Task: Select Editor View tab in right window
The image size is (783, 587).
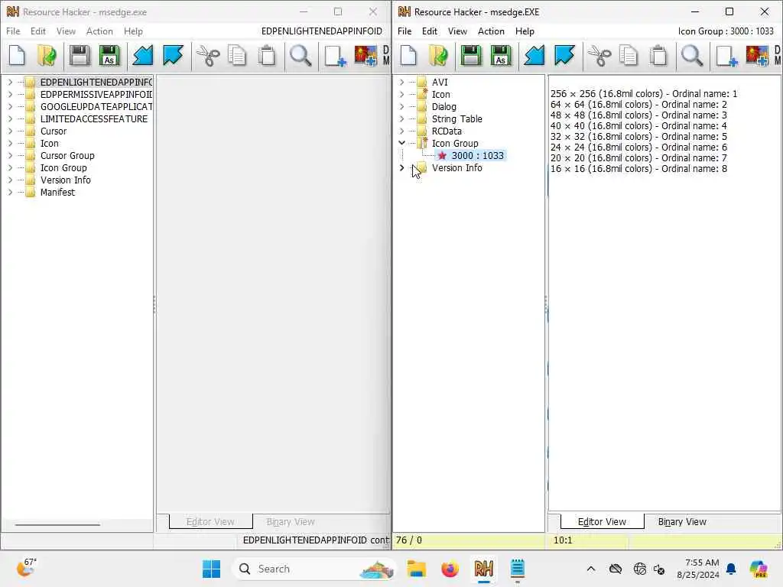Action: coord(602,521)
